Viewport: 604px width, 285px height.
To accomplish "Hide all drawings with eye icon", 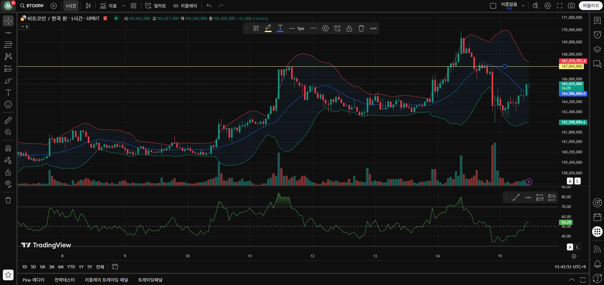I will pos(8,184).
